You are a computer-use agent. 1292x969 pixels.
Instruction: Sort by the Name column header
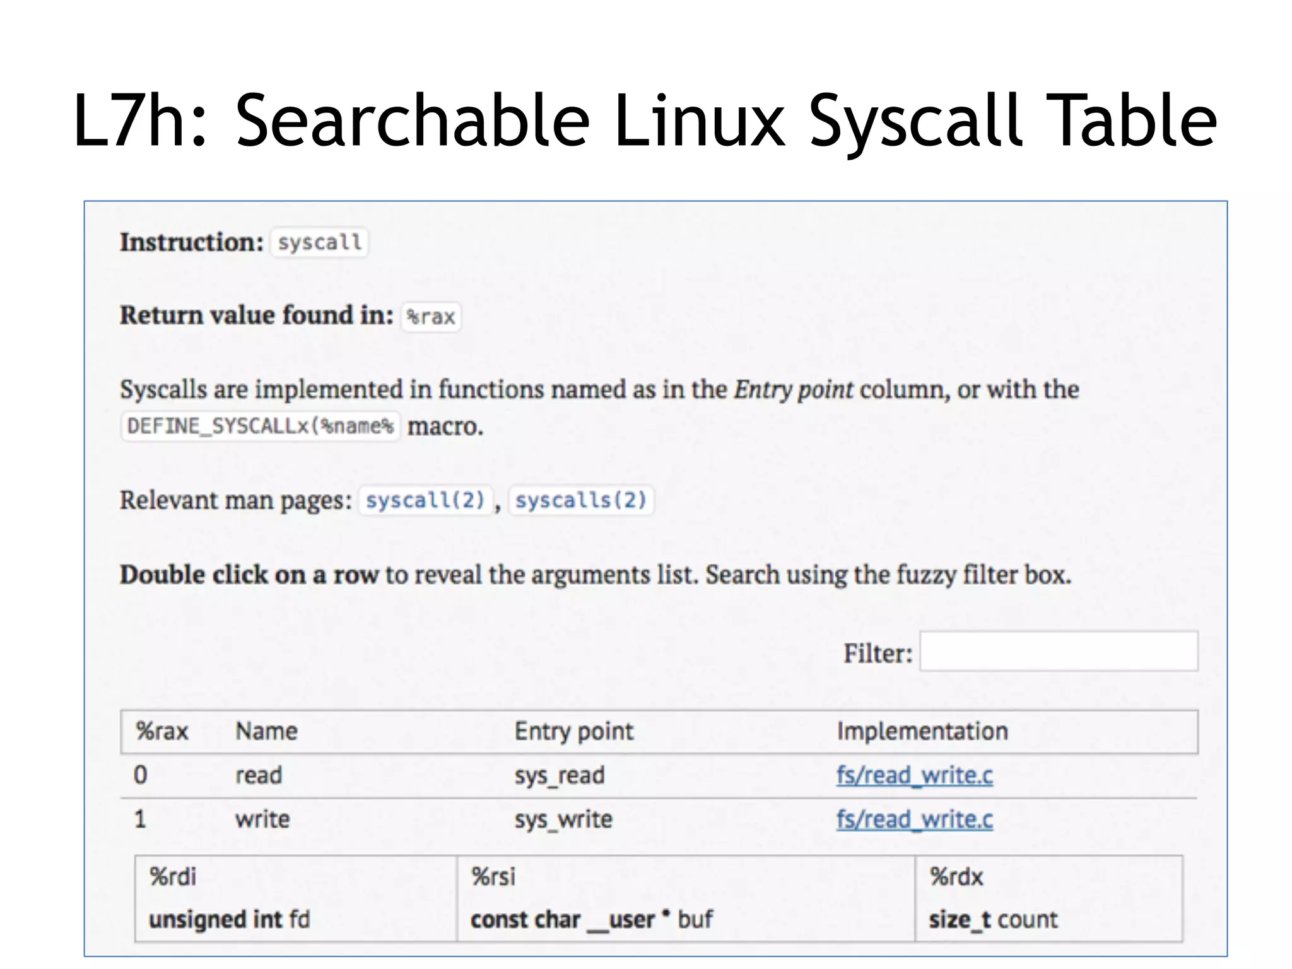(x=266, y=731)
